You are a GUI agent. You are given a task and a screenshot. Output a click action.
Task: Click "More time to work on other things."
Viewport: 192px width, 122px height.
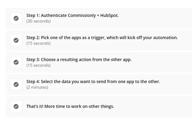[79, 106]
